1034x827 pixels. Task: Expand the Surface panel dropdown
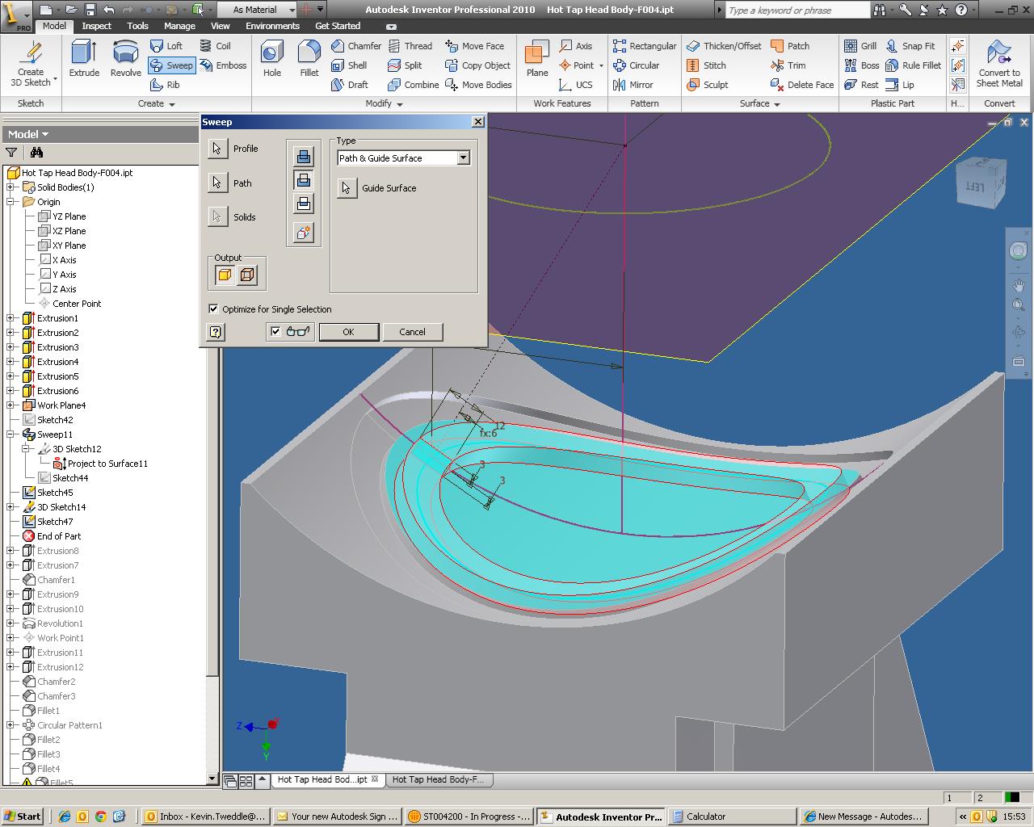[777, 103]
